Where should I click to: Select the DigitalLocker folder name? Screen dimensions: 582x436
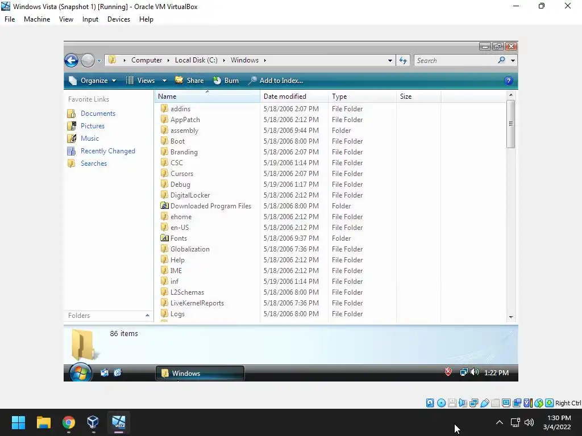tap(190, 195)
